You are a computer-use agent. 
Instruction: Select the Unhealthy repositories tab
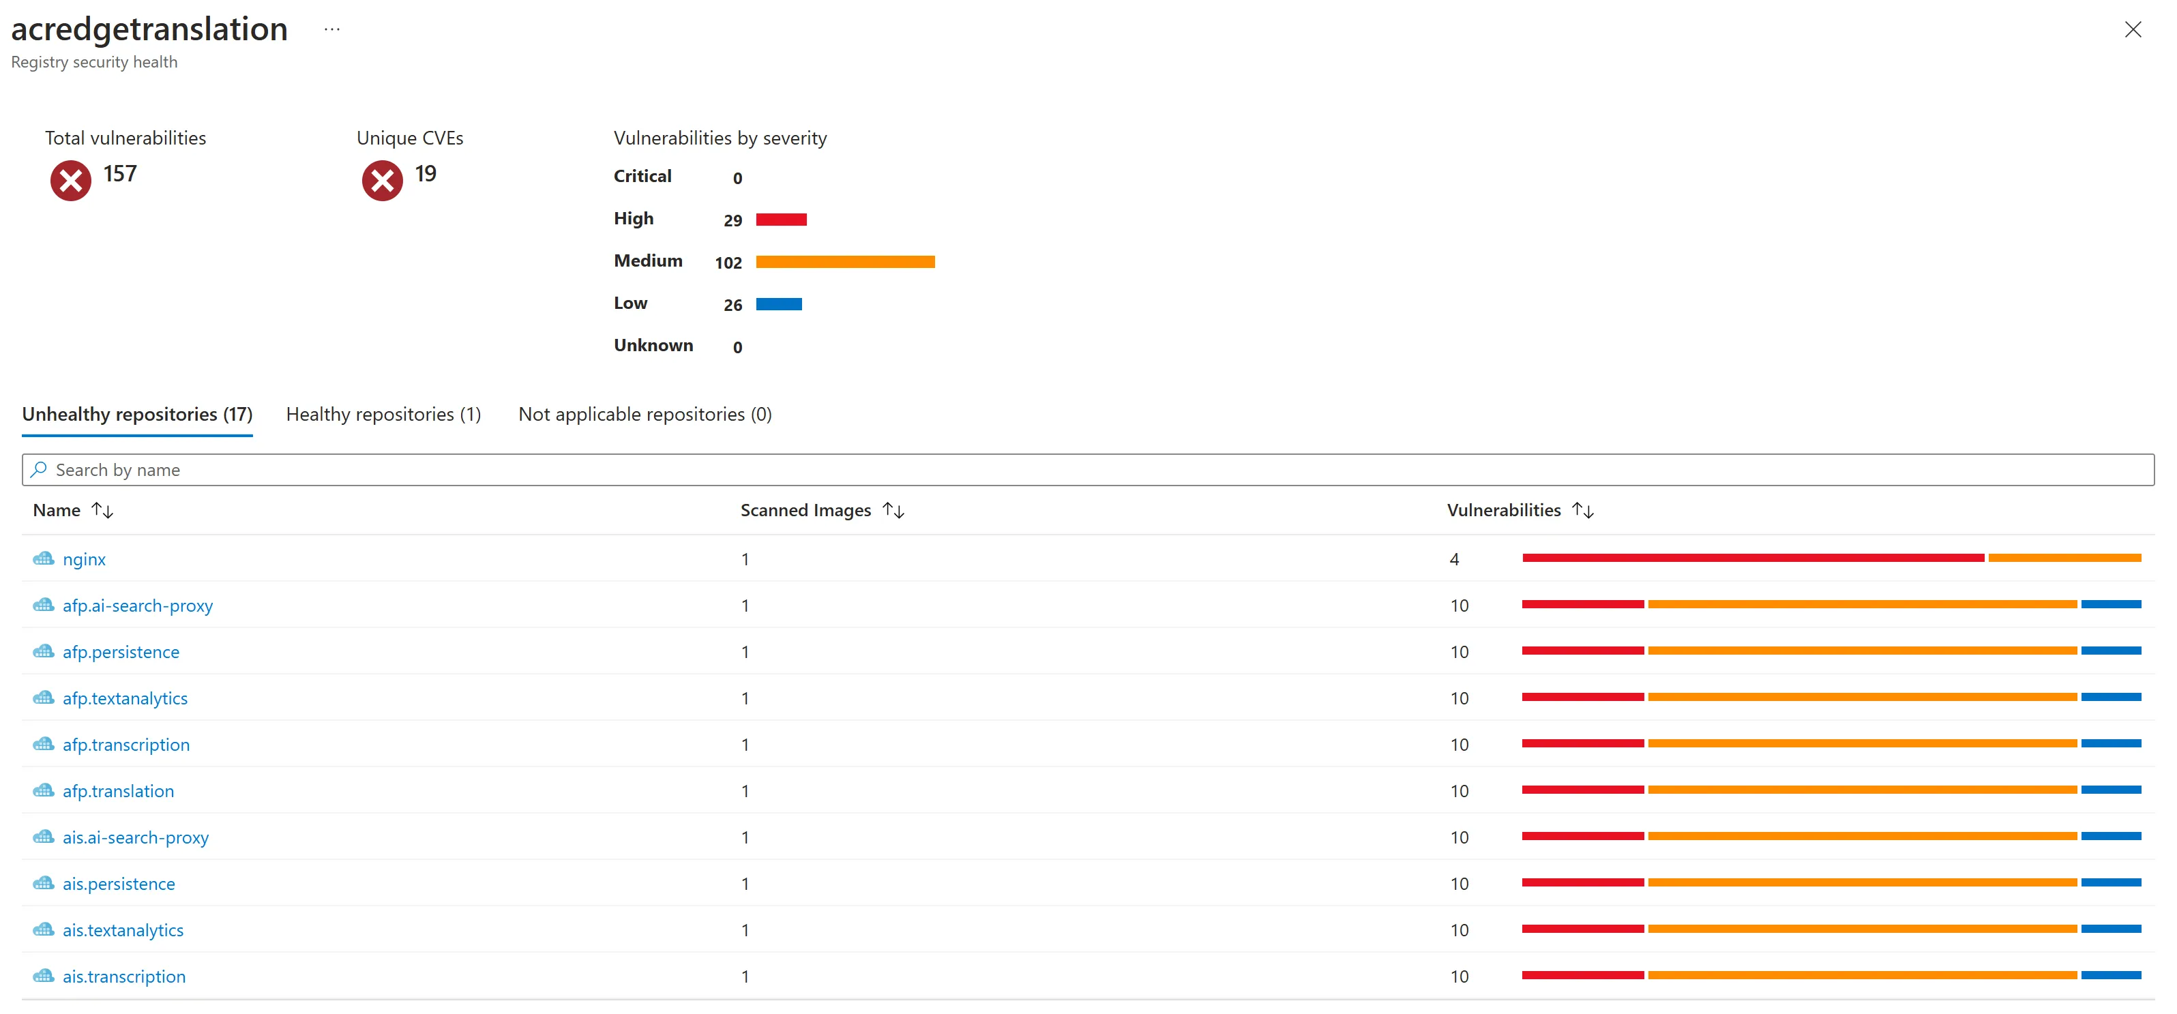pyautogui.click(x=137, y=414)
